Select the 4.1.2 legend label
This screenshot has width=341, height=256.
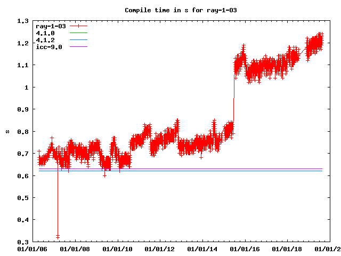tap(45, 40)
